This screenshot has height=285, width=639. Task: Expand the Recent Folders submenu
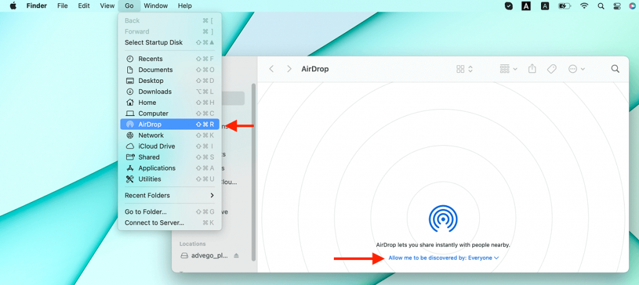coord(170,195)
